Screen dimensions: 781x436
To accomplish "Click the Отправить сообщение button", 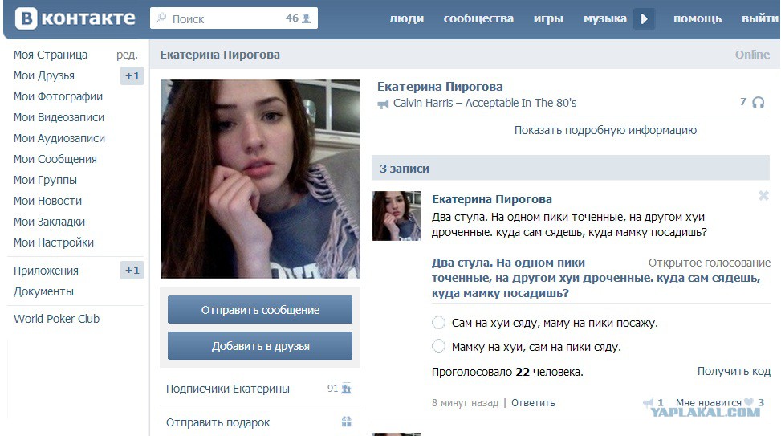I will 260,309.
